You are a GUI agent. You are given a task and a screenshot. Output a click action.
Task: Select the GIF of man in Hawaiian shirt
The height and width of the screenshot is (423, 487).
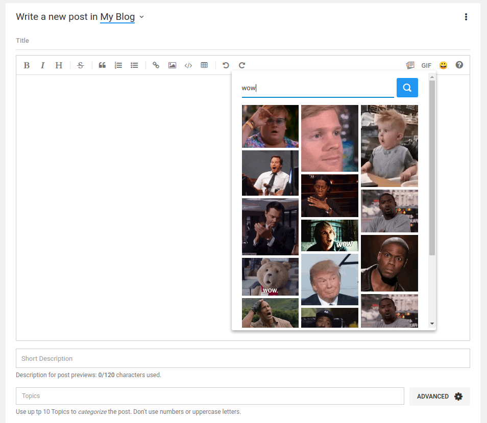(270, 126)
